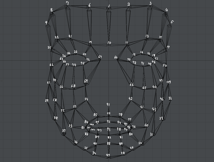Select the bone joint numbered 46
This screenshot has width=214, height=162.
(162, 99)
